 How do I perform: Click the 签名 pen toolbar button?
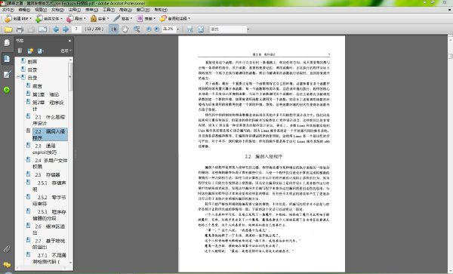[122, 18]
